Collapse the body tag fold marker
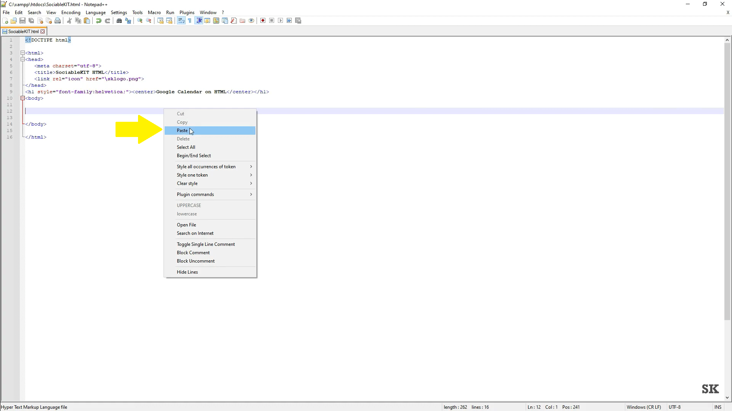The height and width of the screenshot is (411, 732). point(22,98)
